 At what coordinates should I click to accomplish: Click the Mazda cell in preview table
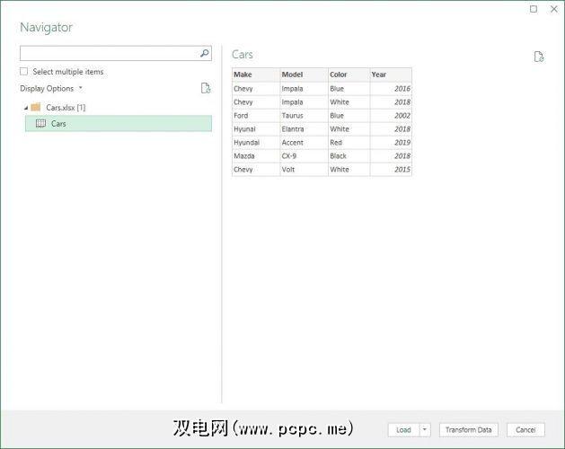(256, 156)
